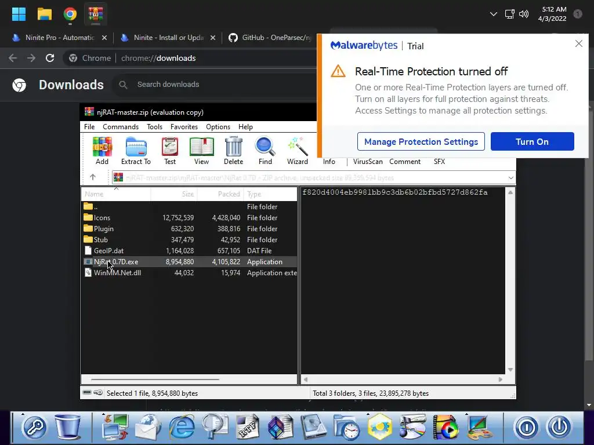
Task: Close the Ninite Pro tab
Action: 104,38
